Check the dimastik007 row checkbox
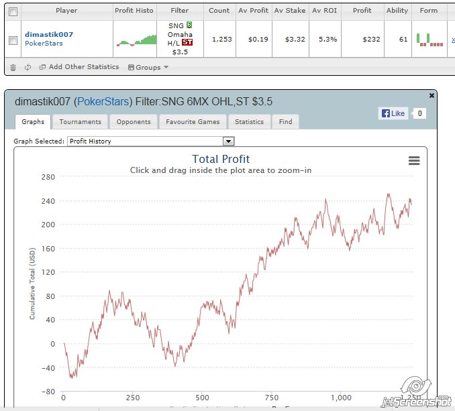This screenshot has width=455, height=411. (13, 40)
